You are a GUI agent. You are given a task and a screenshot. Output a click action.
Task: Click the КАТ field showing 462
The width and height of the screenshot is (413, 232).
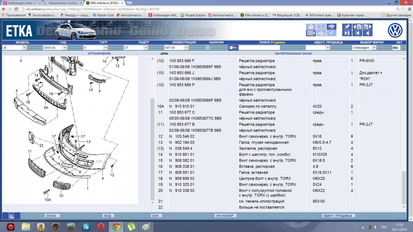point(396,48)
